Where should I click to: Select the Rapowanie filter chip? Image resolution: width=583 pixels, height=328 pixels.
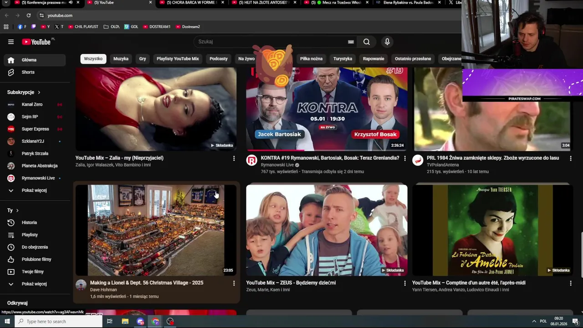pos(373,59)
